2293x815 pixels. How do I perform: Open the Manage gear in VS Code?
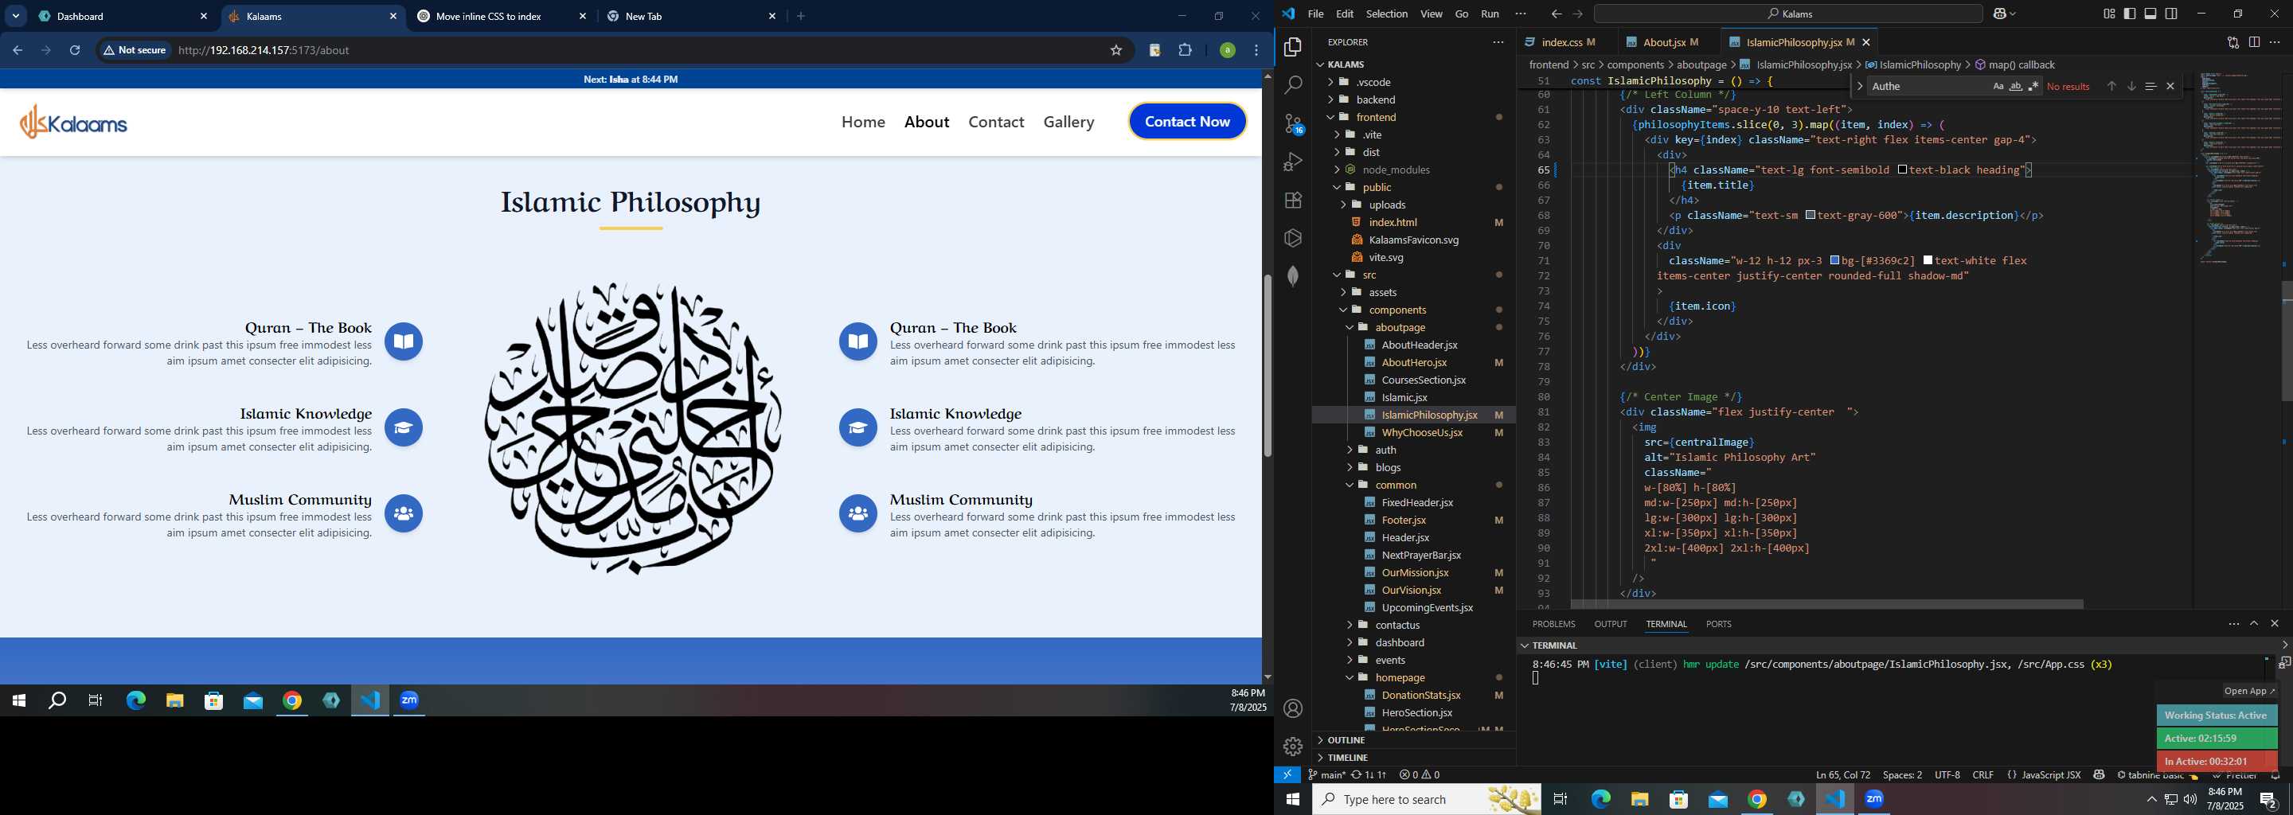pos(1292,746)
